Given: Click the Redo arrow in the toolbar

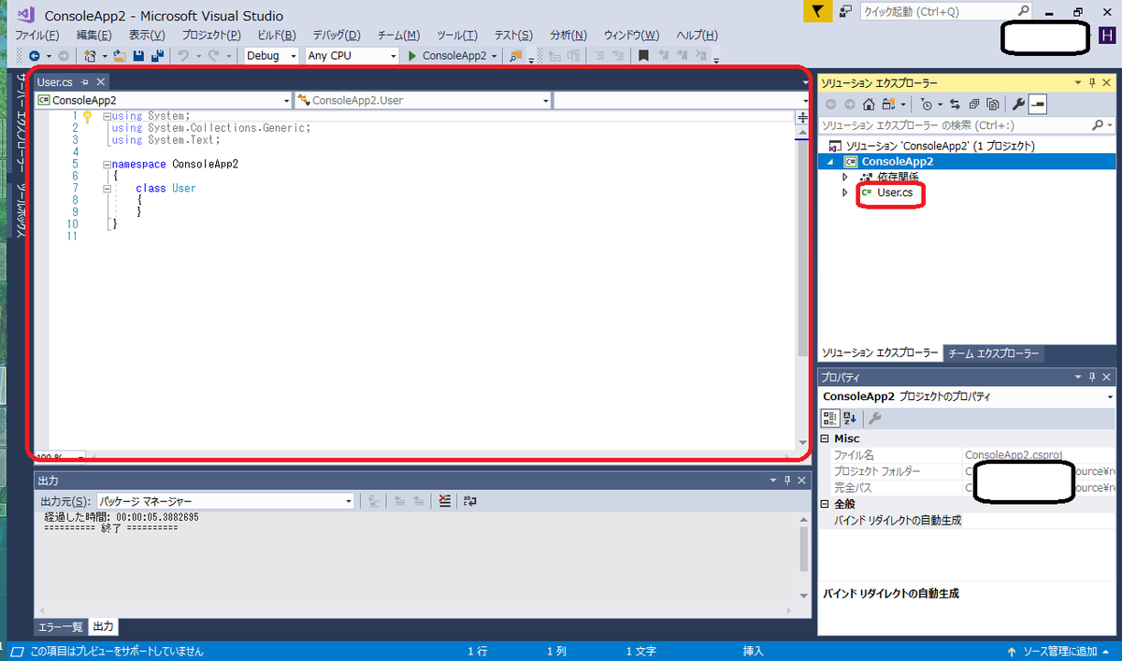Looking at the screenshot, I should (x=214, y=56).
